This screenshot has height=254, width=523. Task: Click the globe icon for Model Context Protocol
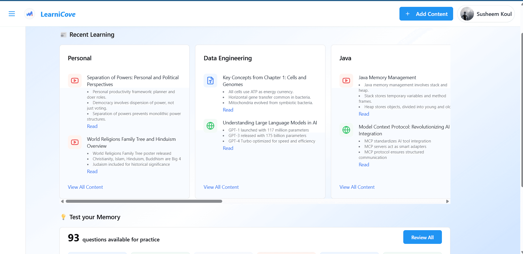pos(346,130)
